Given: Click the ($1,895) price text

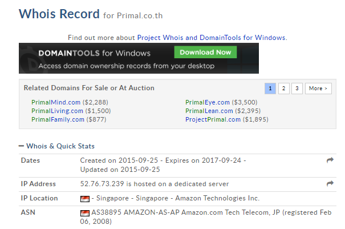Looking at the screenshot, I should click(x=255, y=119).
